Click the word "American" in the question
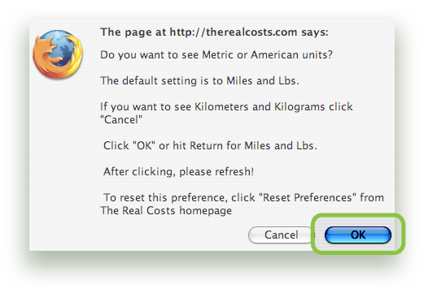424x293 pixels. pyautogui.click(x=274, y=55)
